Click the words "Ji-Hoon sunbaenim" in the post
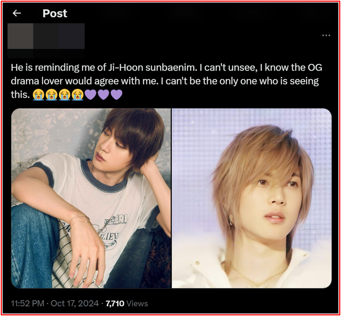341x316 pixels. (x=151, y=68)
